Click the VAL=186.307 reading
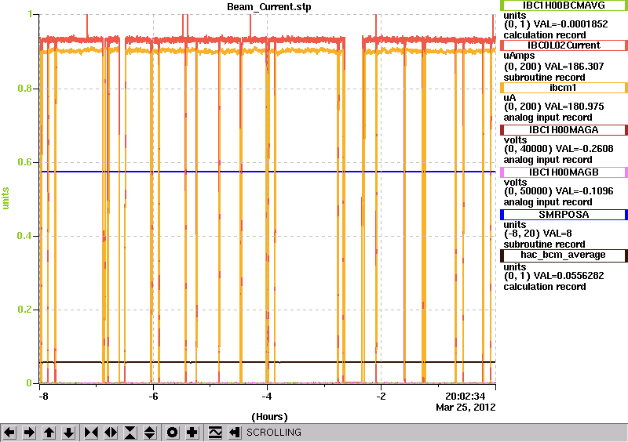 click(575, 67)
